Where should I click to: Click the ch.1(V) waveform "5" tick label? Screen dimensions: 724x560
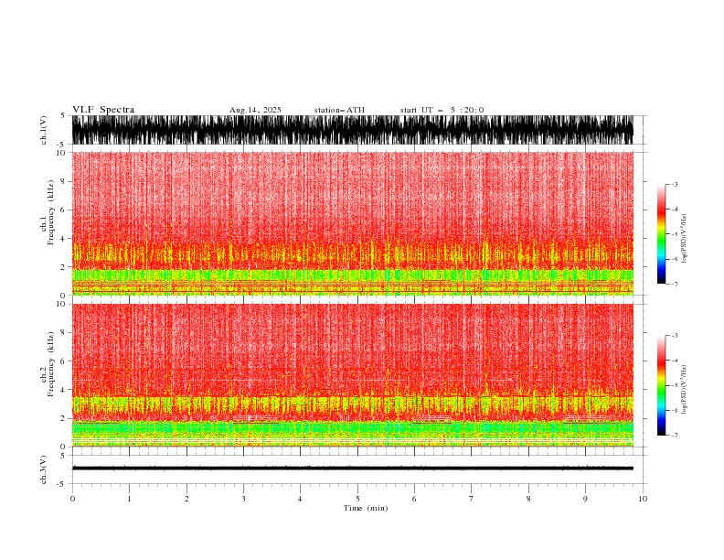63,115
